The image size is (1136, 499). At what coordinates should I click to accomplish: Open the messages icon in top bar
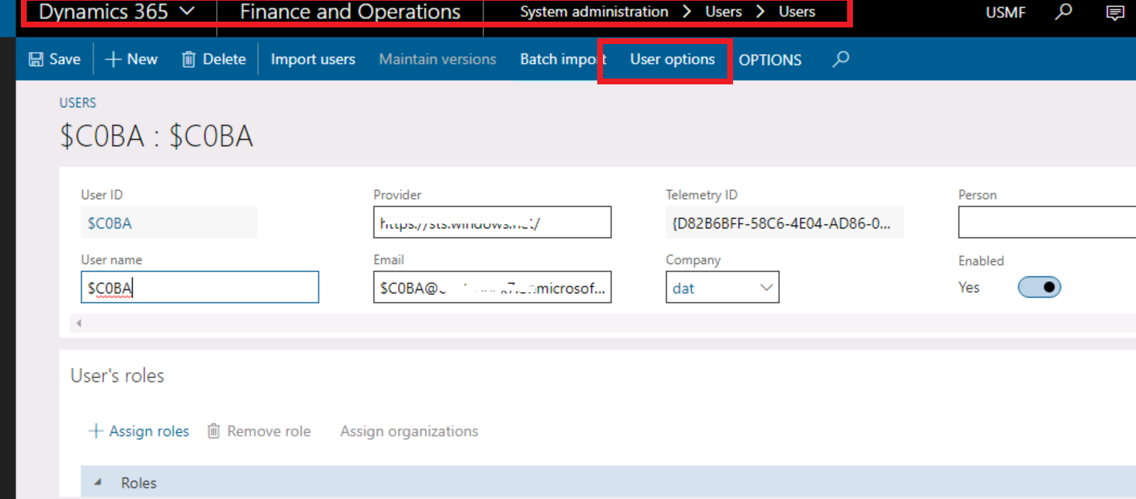1115,12
